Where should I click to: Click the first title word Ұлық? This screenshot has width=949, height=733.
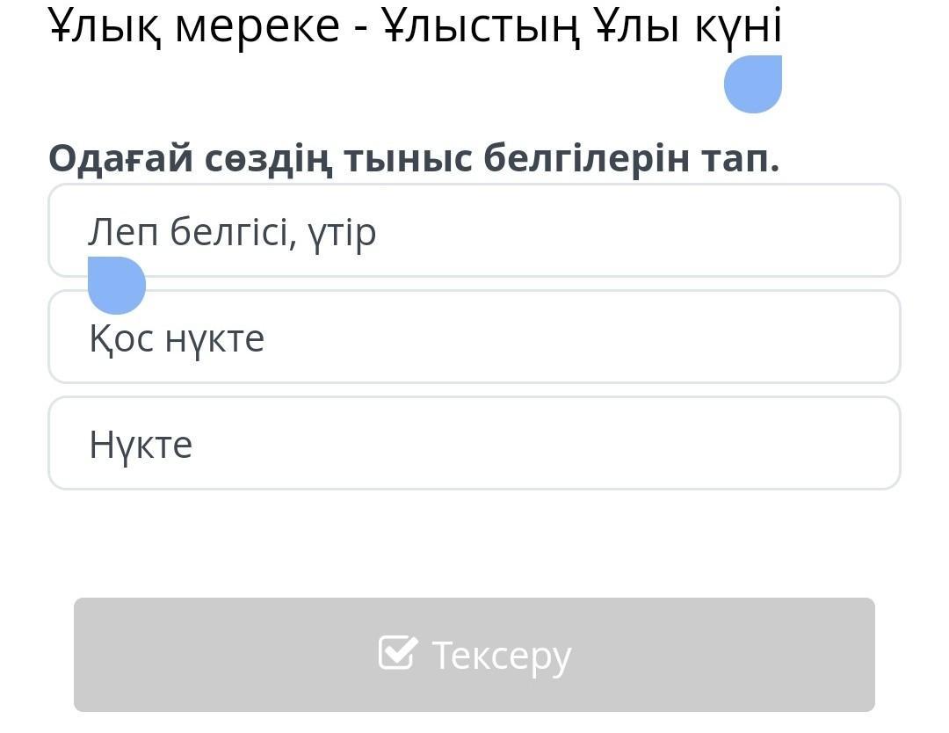105,25
